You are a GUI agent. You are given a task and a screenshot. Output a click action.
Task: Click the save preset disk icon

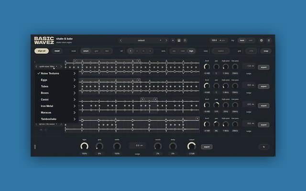[x=179, y=40]
